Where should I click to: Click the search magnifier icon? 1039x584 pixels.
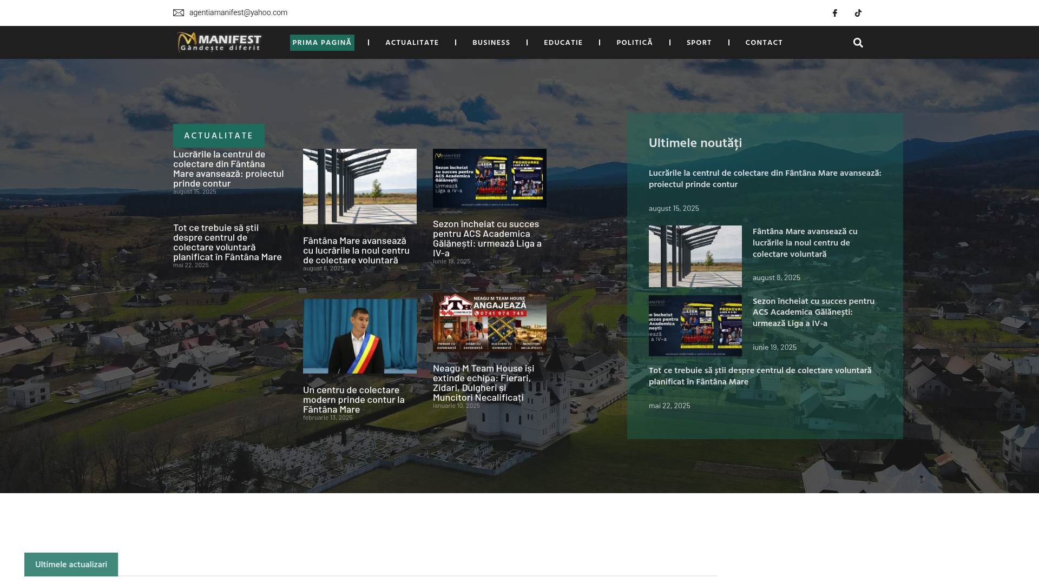(858, 43)
